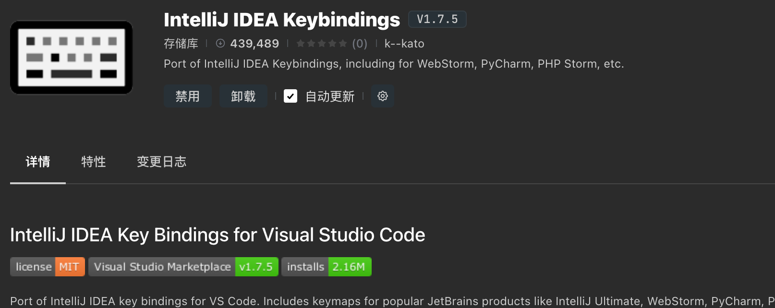Toggle the 自动更新 auto-update checkbox
The height and width of the screenshot is (308, 775).
pos(291,96)
